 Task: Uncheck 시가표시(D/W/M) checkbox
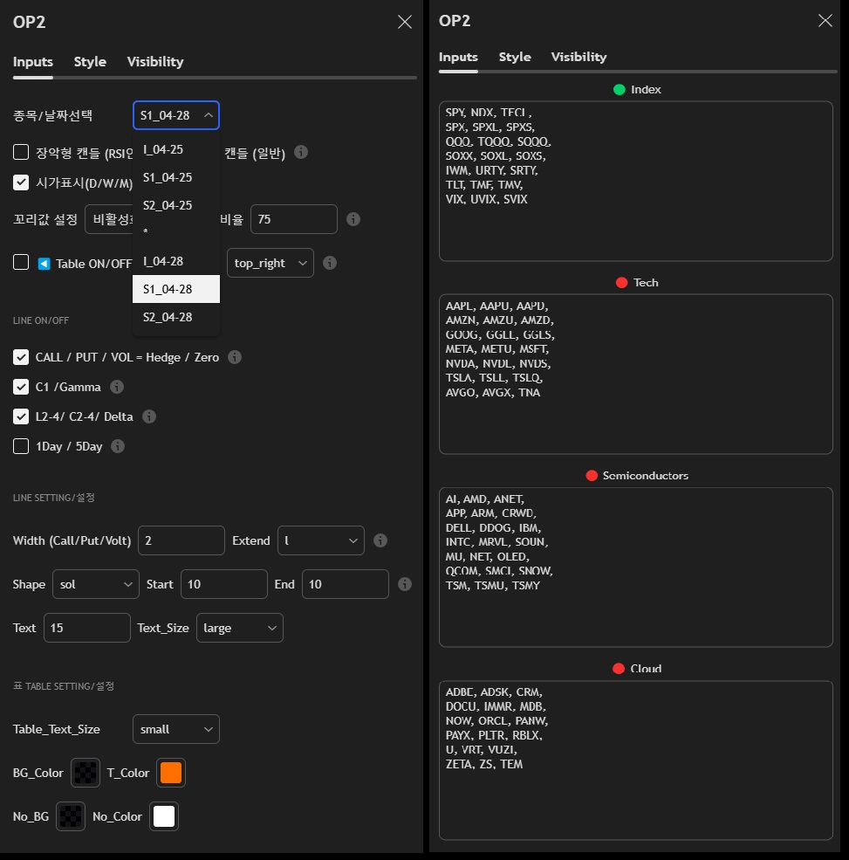(x=21, y=182)
